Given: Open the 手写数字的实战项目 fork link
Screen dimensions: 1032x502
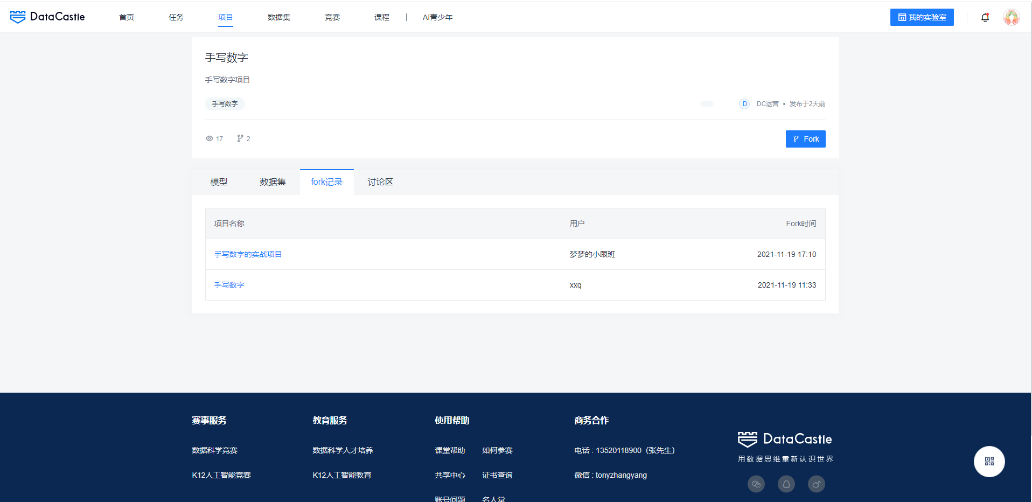Looking at the screenshot, I should (x=248, y=254).
